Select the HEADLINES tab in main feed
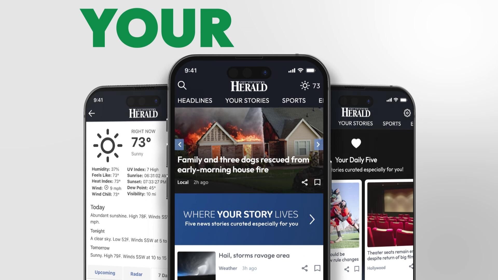498x280 pixels. point(195,101)
